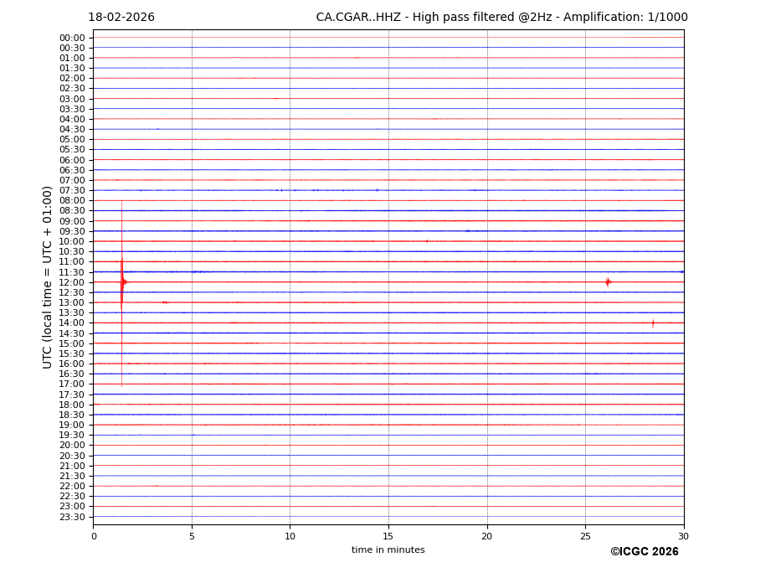Click the ©ICGC 2026 copyright text
This screenshot has width=776, height=583.
click(x=644, y=552)
